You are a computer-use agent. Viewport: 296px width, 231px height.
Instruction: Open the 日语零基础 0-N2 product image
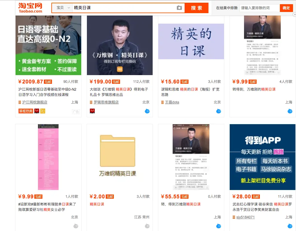pos(48,45)
